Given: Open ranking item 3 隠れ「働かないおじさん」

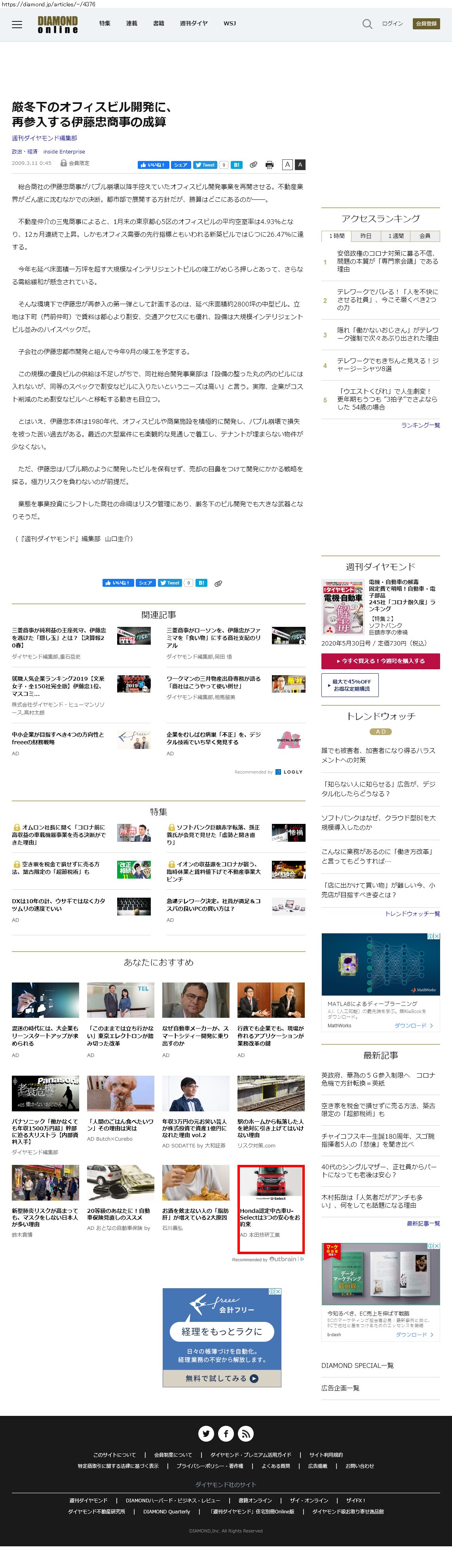Looking at the screenshot, I should point(387,335).
